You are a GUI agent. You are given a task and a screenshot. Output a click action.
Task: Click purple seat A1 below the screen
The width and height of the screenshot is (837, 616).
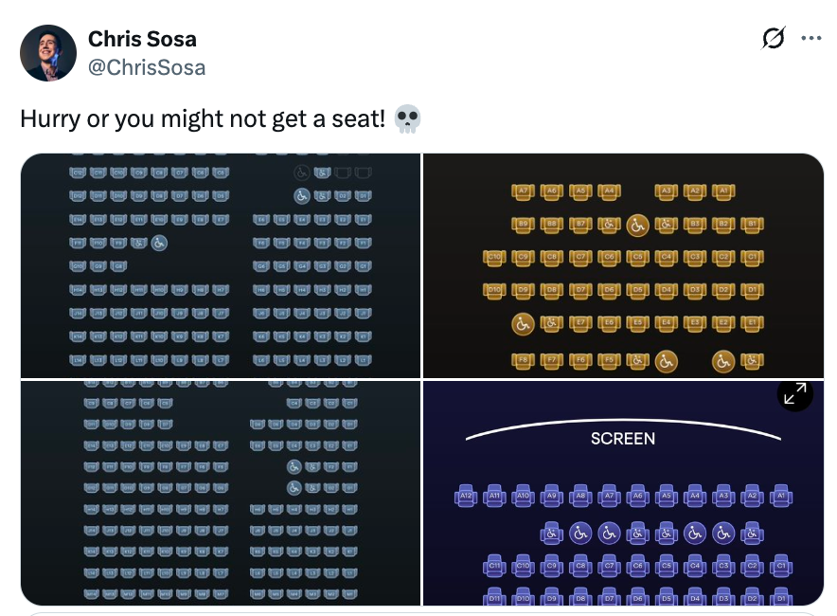click(x=780, y=496)
